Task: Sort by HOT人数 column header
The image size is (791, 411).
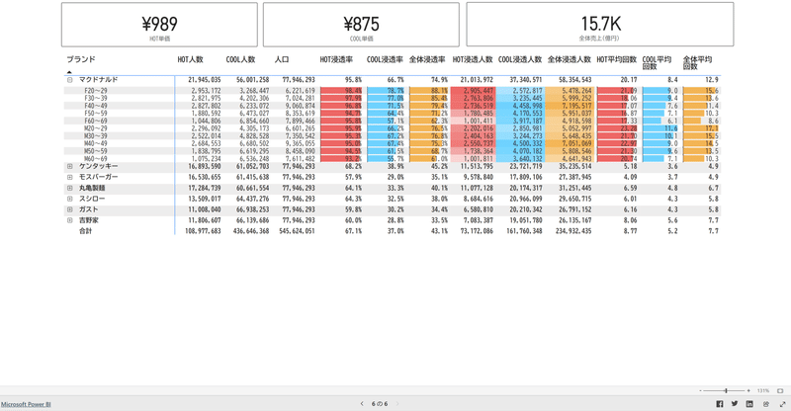Action: tap(190, 59)
